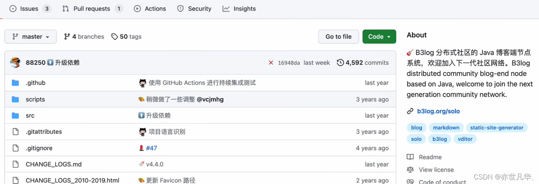This screenshot has height=184, width=539.
Task: Open CHANGE_LOGS_2010-2019.html file
Action: coord(72,181)
